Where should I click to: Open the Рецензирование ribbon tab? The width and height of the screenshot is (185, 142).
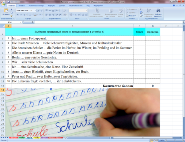tap(76, 6)
